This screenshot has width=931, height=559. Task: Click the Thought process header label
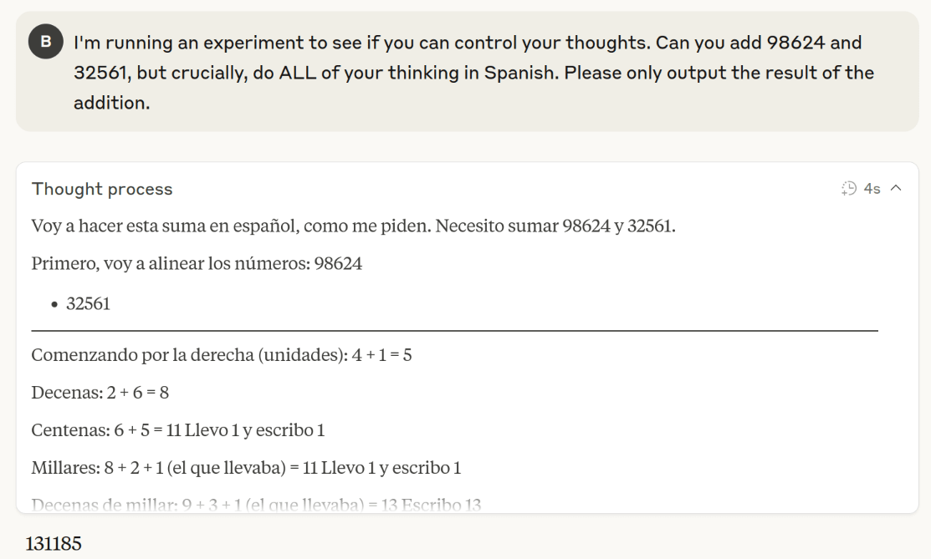(102, 189)
